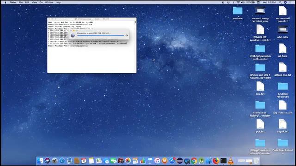This screenshot has width=296, height=166.
Task: Open Spotlight search magnifier icon
Action: (x=280, y=2)
